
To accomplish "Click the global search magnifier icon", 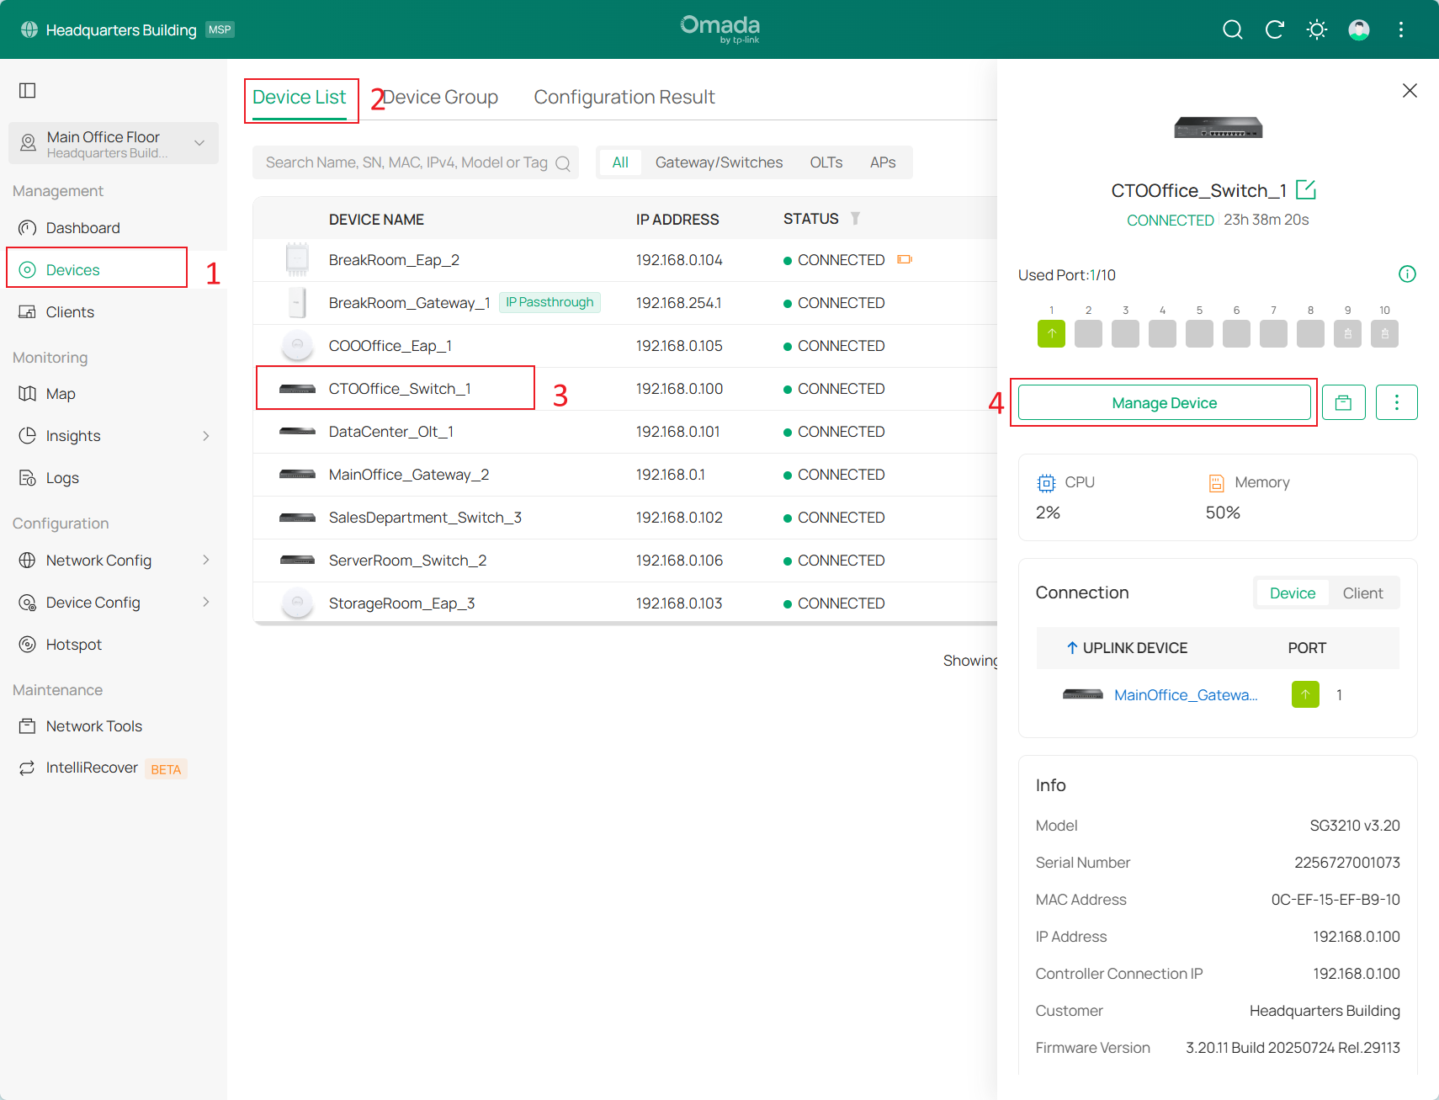I will coord(1232,30).
